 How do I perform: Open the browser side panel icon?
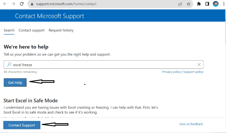tap(207, 4)
